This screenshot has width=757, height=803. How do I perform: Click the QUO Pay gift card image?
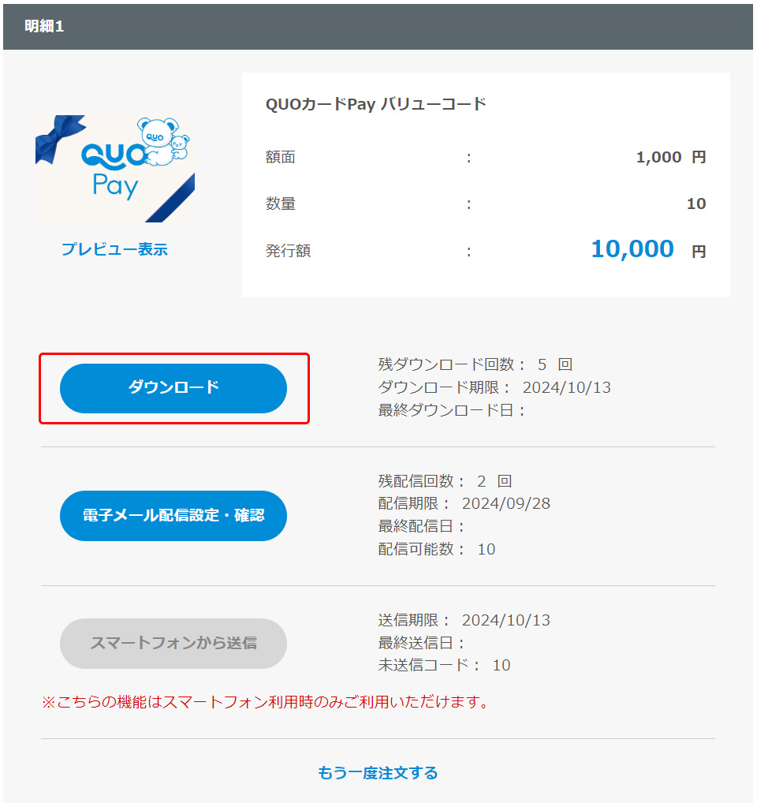click(x=115, y=169)
